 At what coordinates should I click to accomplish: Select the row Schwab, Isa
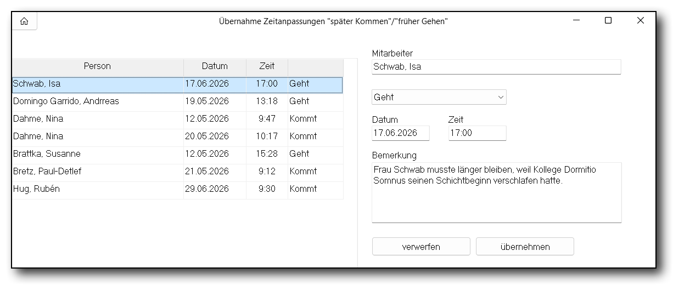[x=177, y=84]
